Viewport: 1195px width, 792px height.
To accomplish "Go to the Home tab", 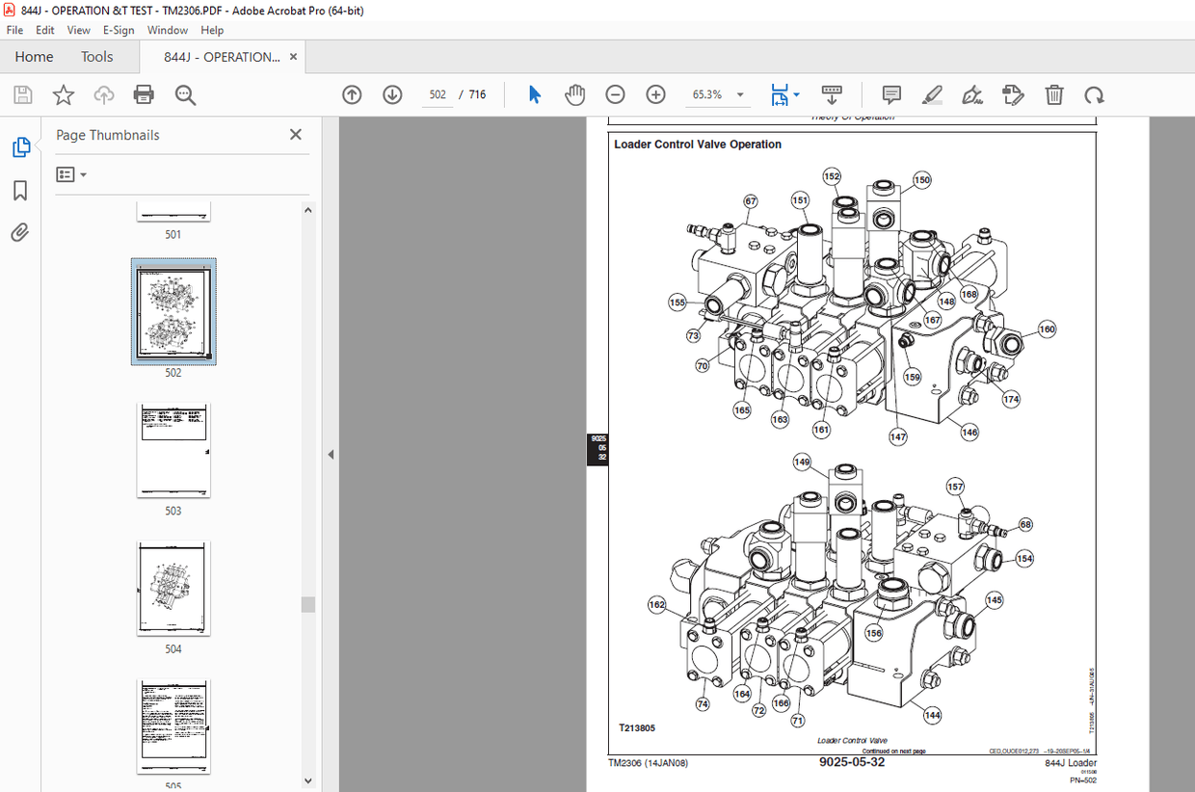I will click(x=34, y=57).
